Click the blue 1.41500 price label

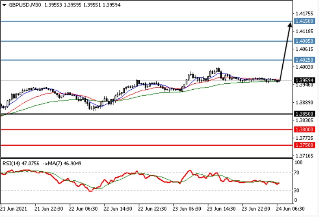click(304, 21)
